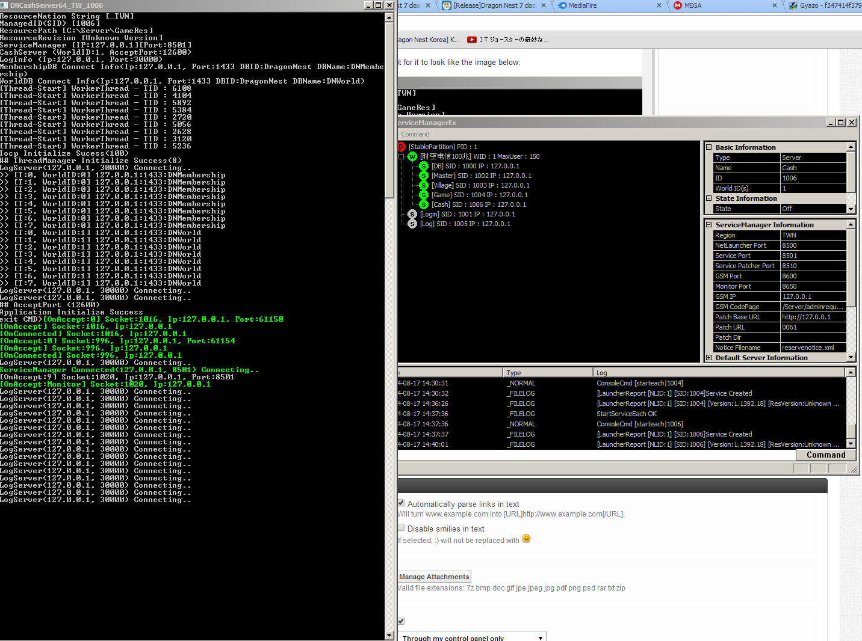This screenshot has height=641, width=862.
Task: Select [Login] SID 1001 tree row
Action: 468,214
